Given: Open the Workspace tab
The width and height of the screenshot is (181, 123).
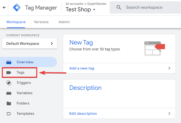Looking at the screenshot, I should [x=16, y=22].
